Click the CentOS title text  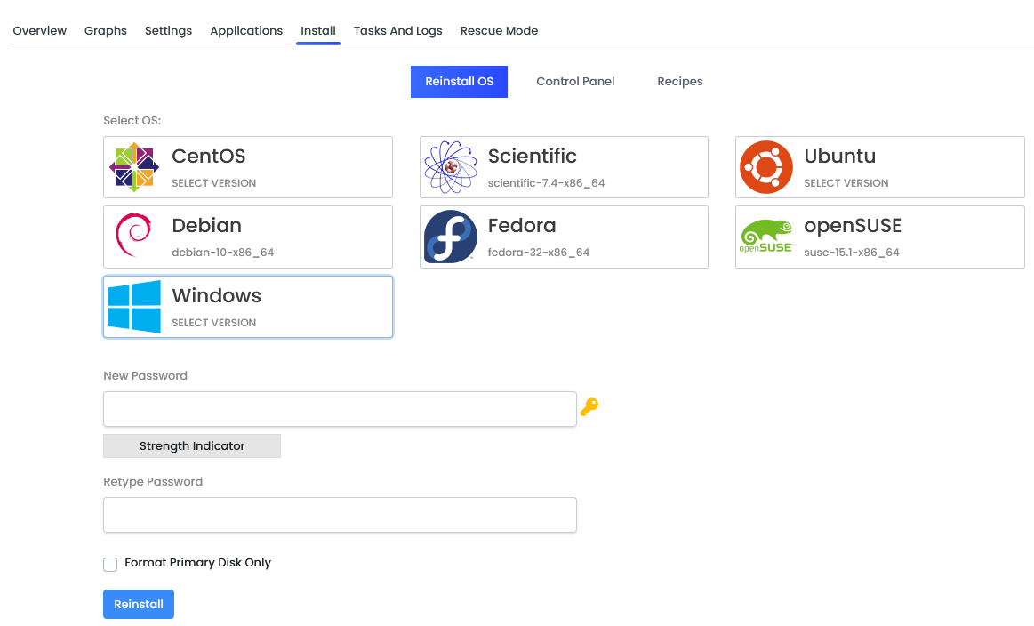pyautogui.click(x=208, y=156)
